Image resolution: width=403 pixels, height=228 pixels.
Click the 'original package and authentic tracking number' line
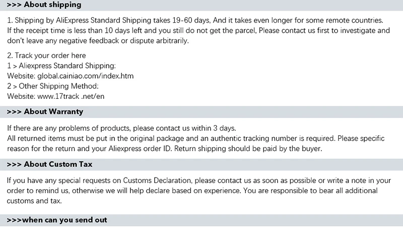pyautogui.click(x=199, y=138)
